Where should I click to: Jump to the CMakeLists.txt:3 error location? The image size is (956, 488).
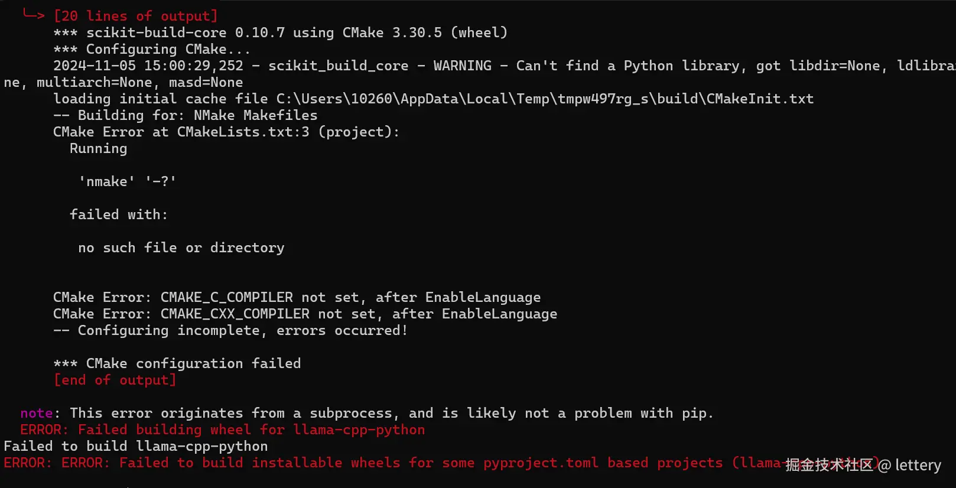[x=243, y=132]
